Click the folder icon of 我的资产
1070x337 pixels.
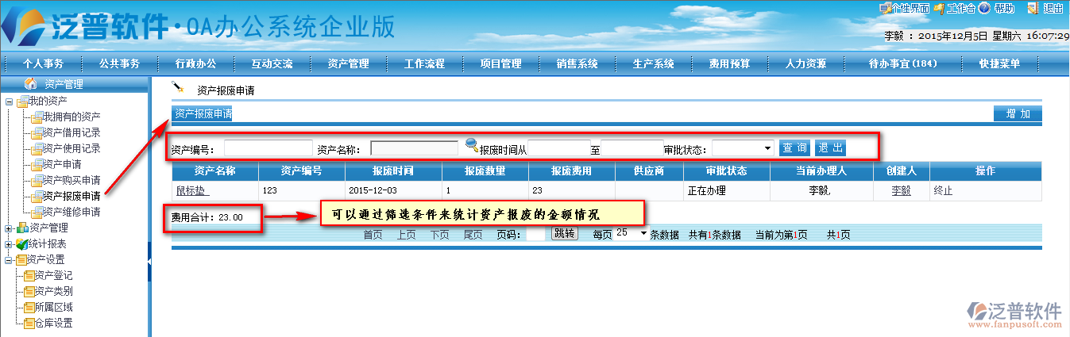[22, 101]
